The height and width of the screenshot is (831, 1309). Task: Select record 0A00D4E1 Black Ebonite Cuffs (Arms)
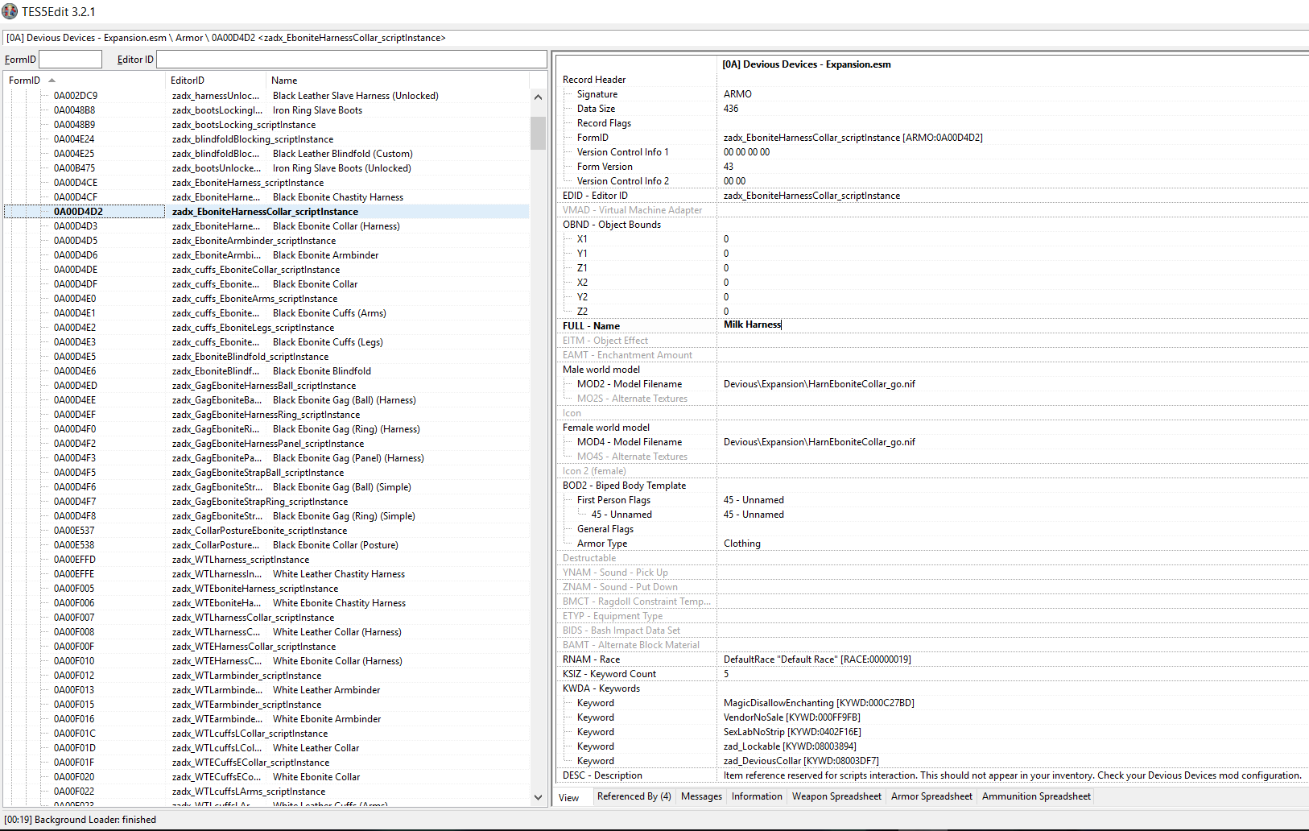click(x=266, y=313)
